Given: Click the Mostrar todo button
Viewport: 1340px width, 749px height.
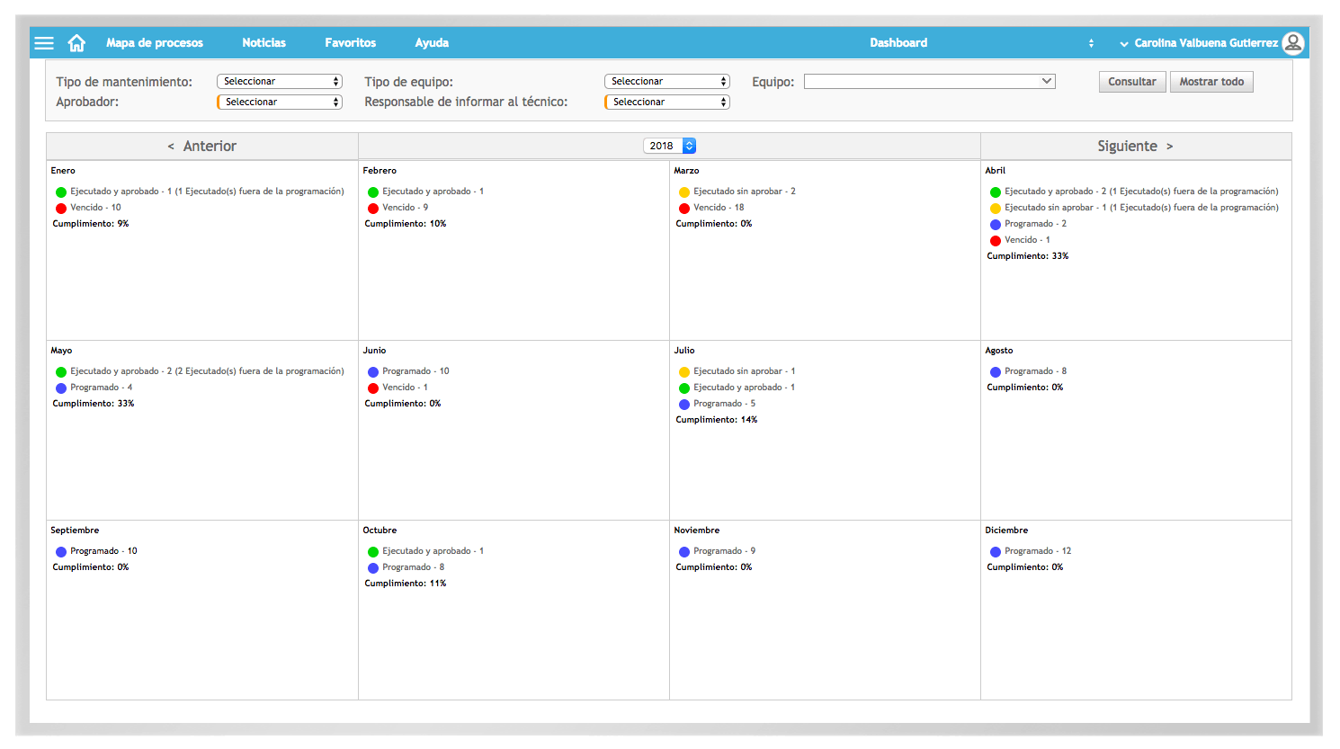Looking at the screenshot, I should (1211, 82).
